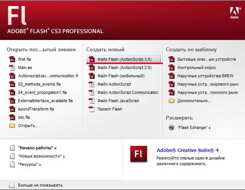Click the folder icon beside Дополнительно...
The image size is (245, 190).
[171, 101]
